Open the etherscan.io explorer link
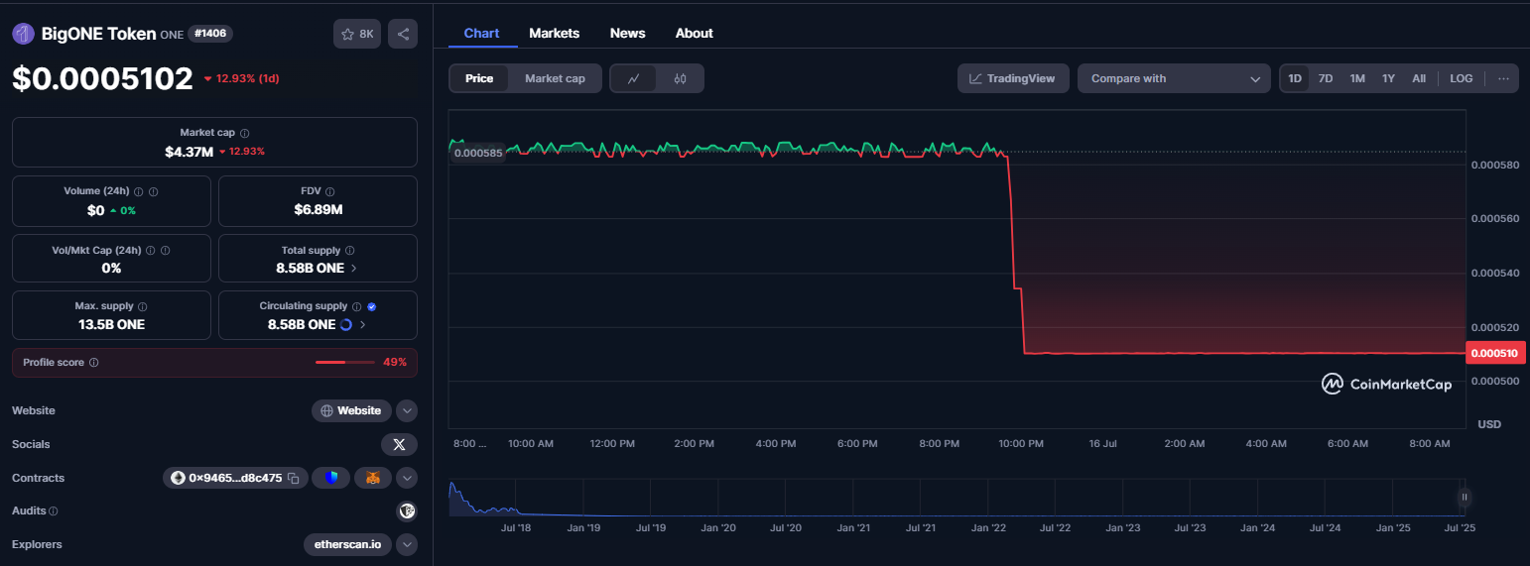The image size is (1530, 566). (347, 544)
